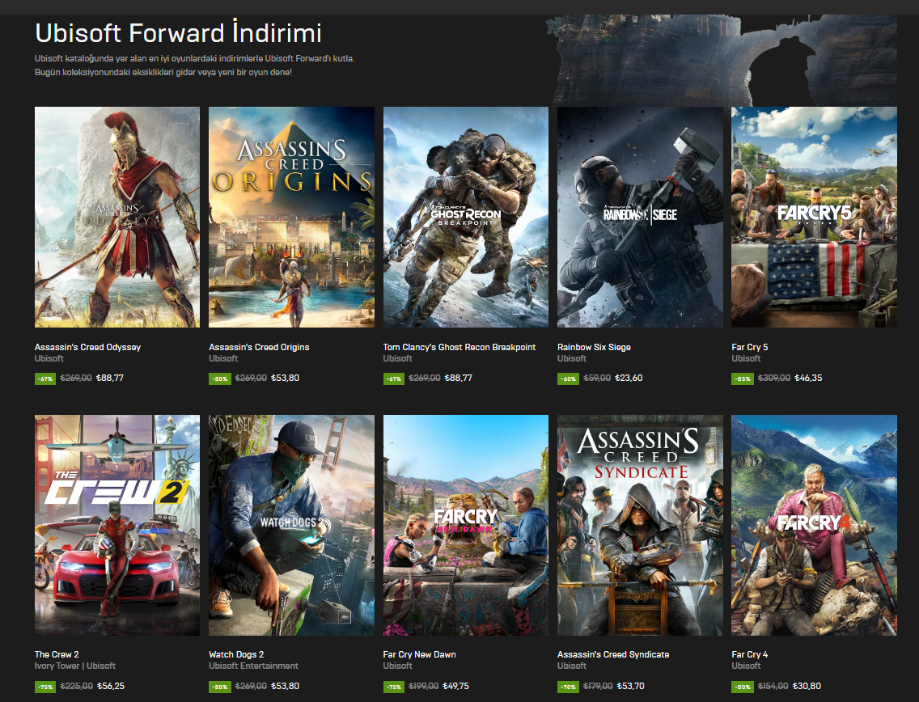Open the Far Cry New Dawn cover art
The image size is (919, 702).
pos(466,525)
